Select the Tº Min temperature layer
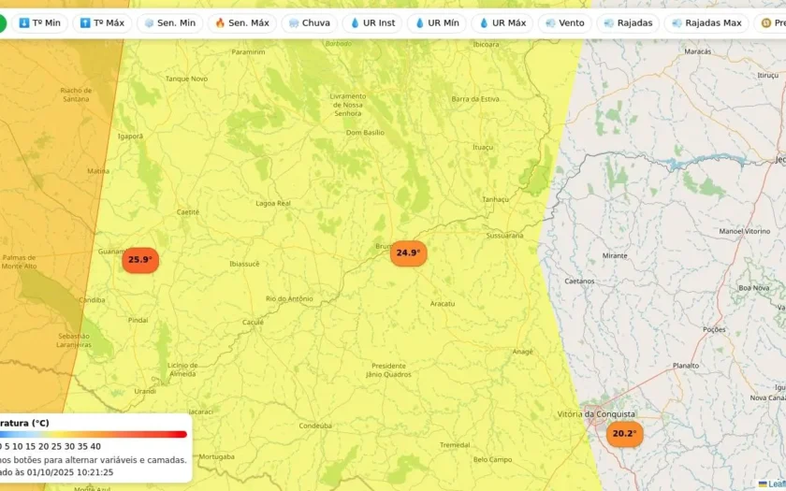This screenshot has height=491, width=786. [x=39, y=23]
